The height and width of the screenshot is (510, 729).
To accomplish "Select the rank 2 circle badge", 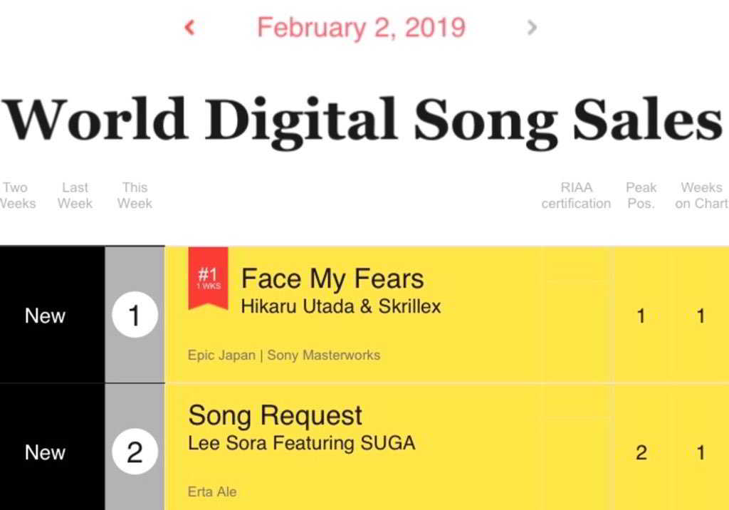I will 135,452.
